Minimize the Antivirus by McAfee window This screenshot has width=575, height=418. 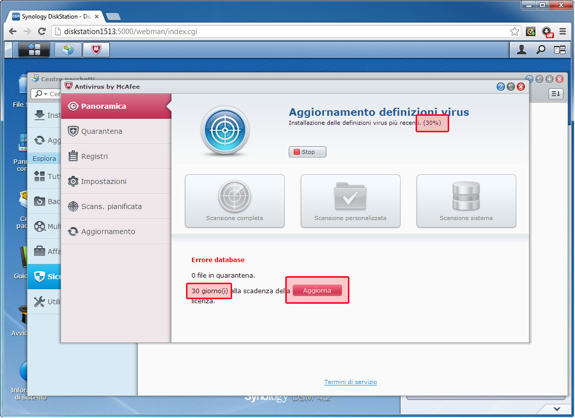pos(511,87)
